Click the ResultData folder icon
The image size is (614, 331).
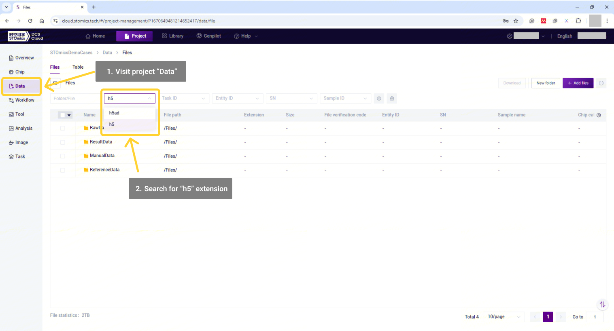point(86,142)
